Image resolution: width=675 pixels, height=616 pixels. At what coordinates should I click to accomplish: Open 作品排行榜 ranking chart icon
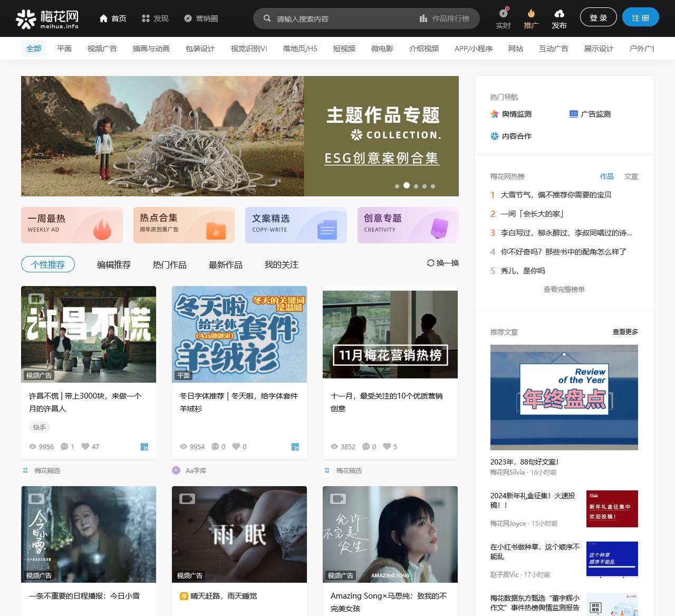pyautogui.click(x=423, y=18)
